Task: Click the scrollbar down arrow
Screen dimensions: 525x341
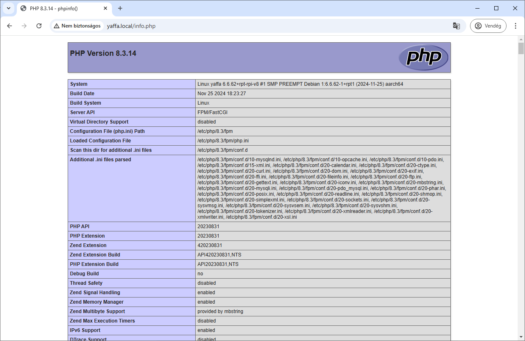Action: tap(521, 338)
